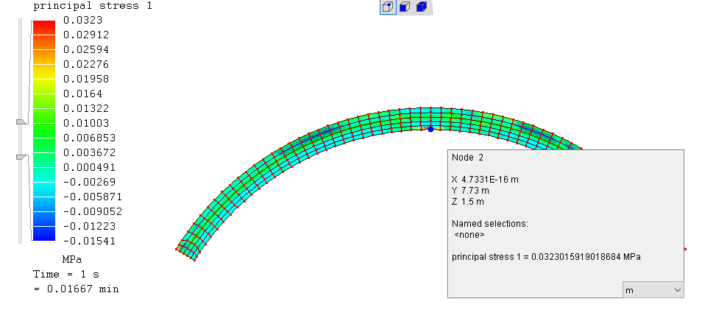Click the Node 2 heading in tooltip

[467, 158]
